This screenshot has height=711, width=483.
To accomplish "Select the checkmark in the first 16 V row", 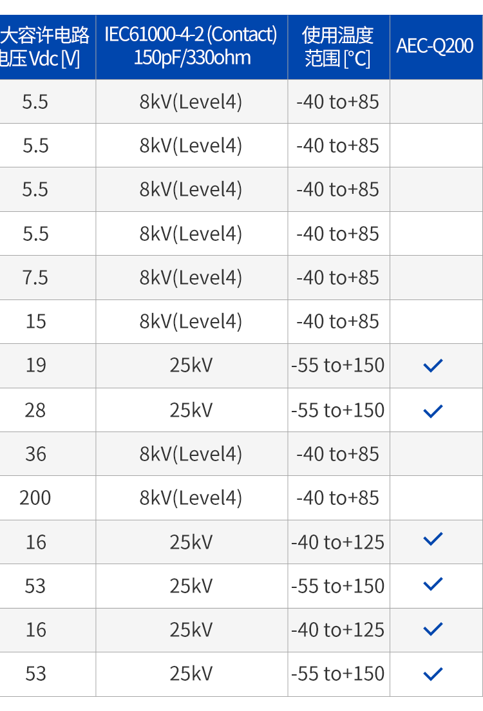I will click(433, 539).
